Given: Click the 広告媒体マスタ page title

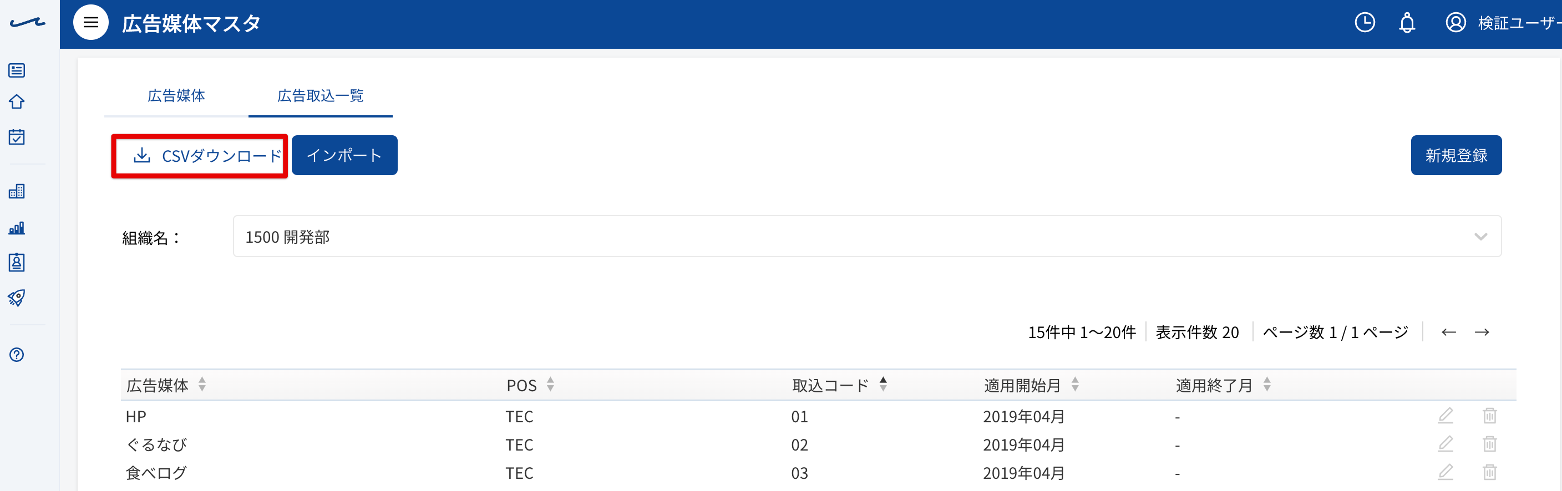Looking at the screenshot, I should pos(191,24).
